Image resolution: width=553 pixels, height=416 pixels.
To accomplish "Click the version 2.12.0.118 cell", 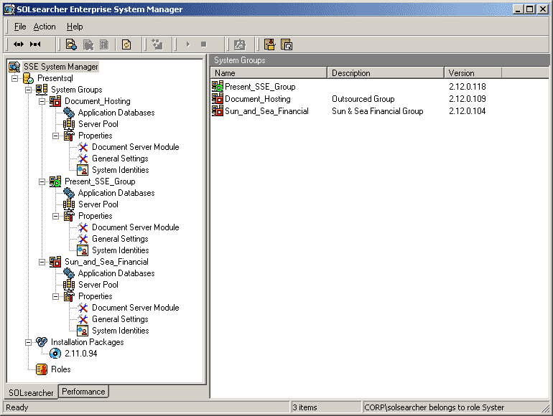I will 468,87.
